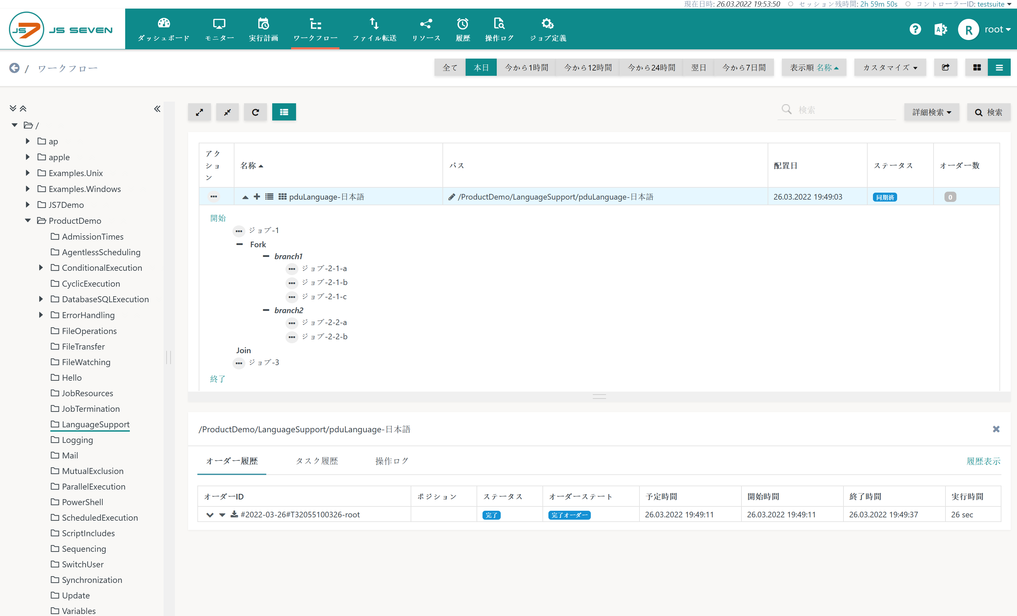Open the ダッシュボード dashboard icon
This screenshot has width=1017, height=616.
(x=164, y=29)
